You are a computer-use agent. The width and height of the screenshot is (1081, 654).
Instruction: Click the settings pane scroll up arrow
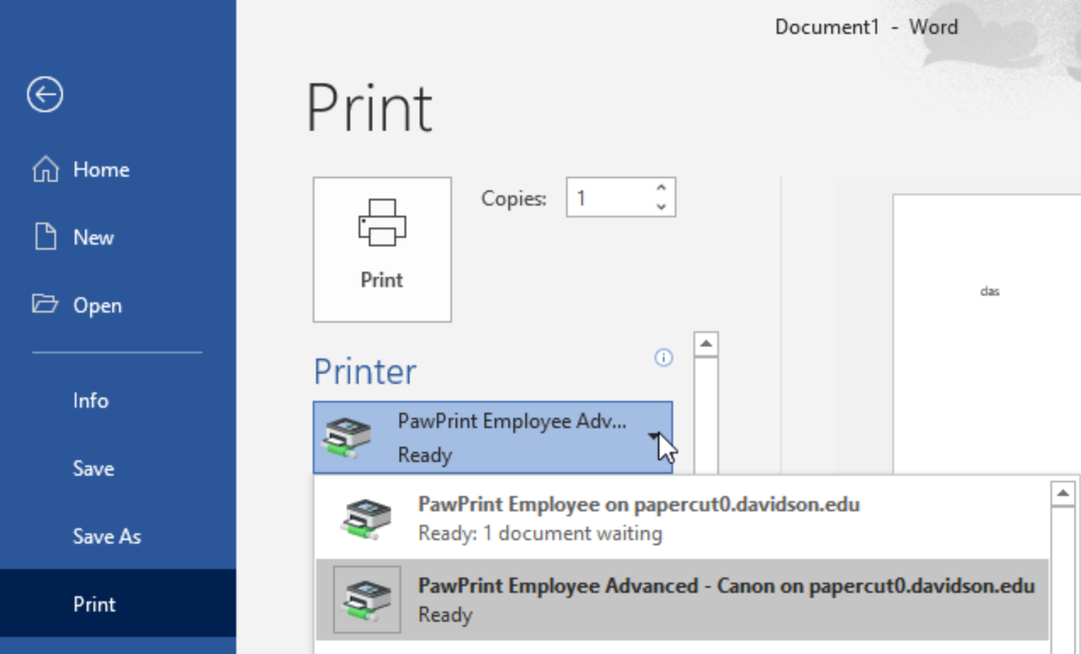706,344
